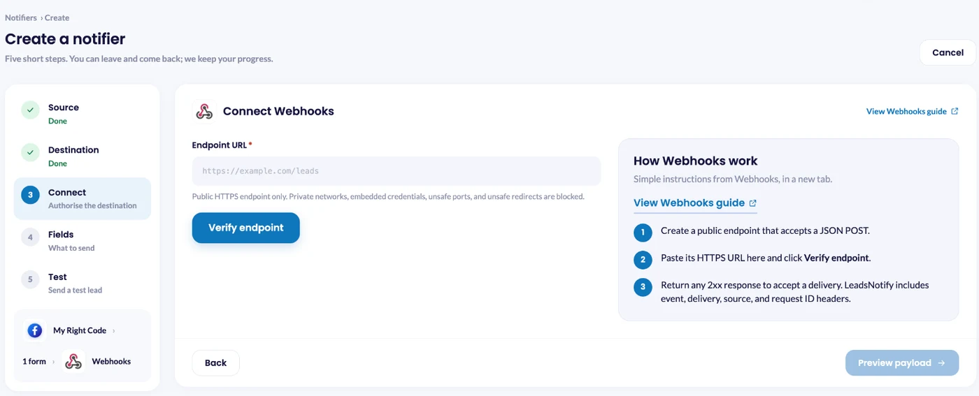Go to the Test step
Viewport: 979px width, 396px height.
[x=83, y=283]
